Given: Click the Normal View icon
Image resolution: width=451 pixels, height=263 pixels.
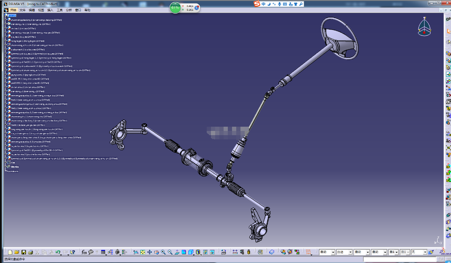Looking at the screenshot, I should (177, 252).
